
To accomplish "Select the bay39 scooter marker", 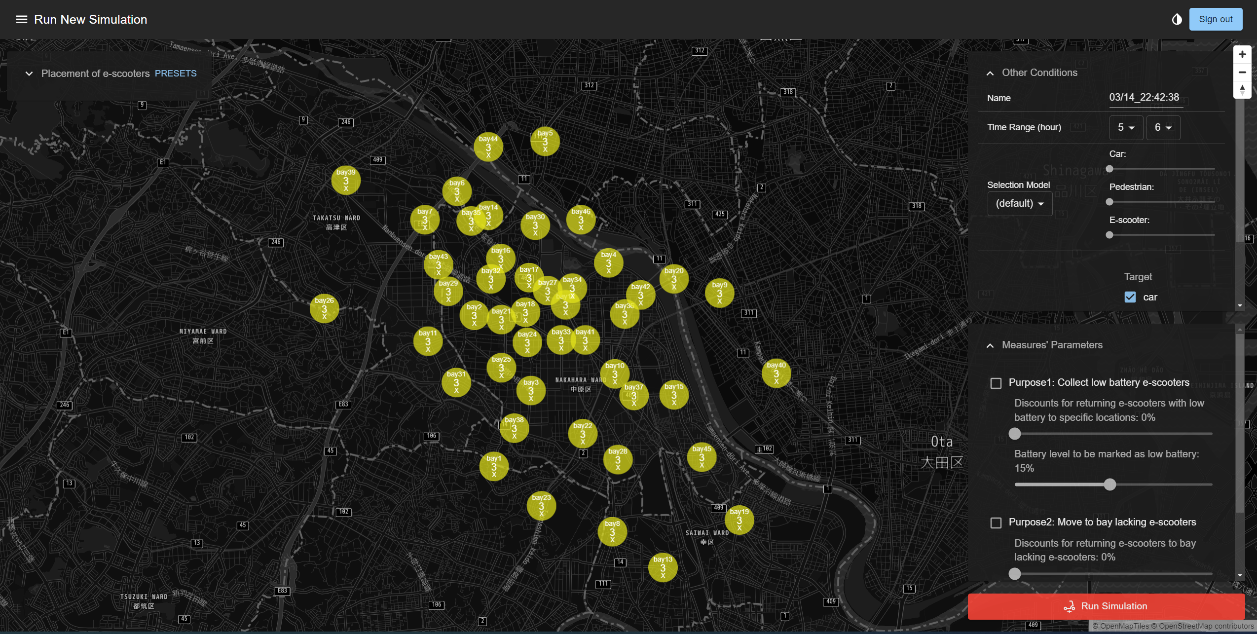I will click(x=346, y=180).
